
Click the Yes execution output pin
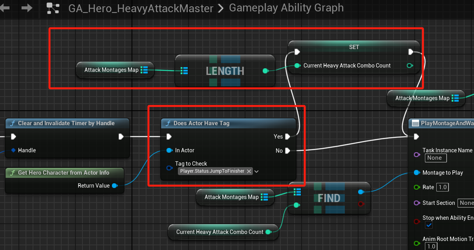[x=288, y=137]
